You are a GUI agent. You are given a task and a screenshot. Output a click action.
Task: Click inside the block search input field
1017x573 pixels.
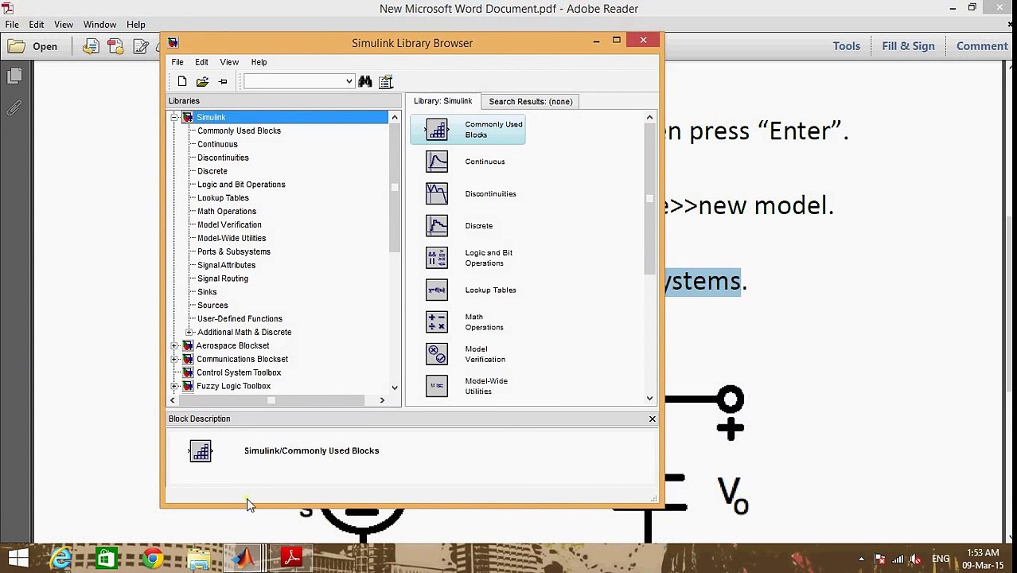294,81
